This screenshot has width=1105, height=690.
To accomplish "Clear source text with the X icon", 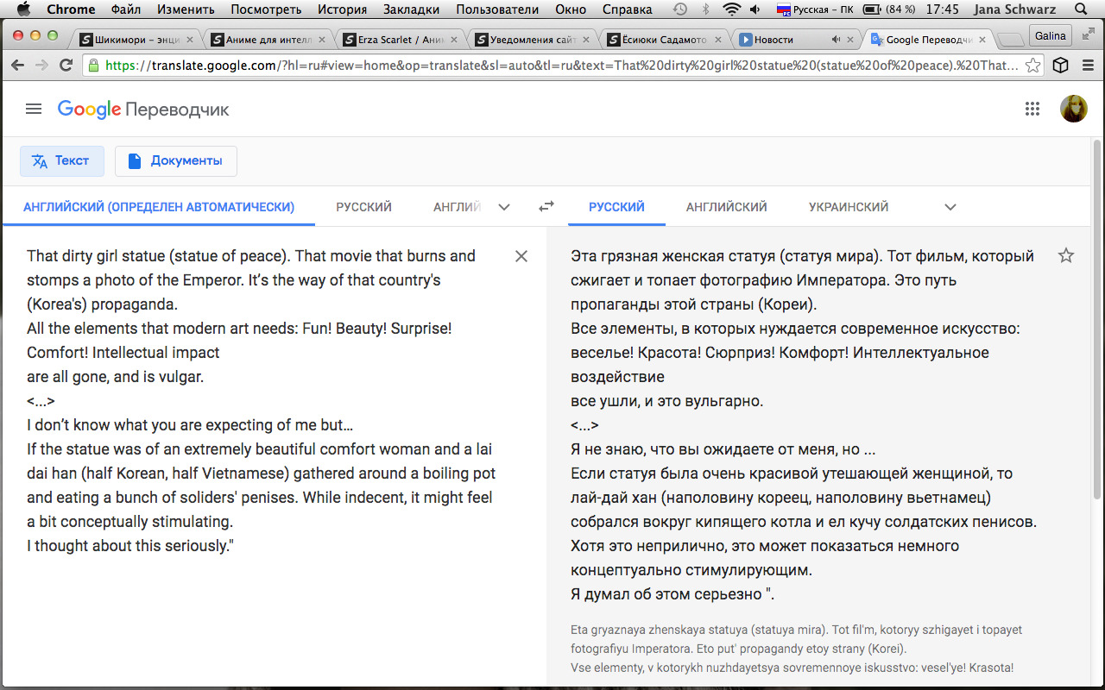I will pos(521,256).
